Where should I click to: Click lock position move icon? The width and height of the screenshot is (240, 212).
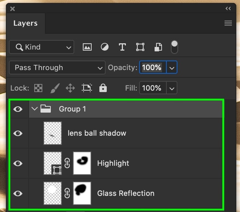point(70,88)
